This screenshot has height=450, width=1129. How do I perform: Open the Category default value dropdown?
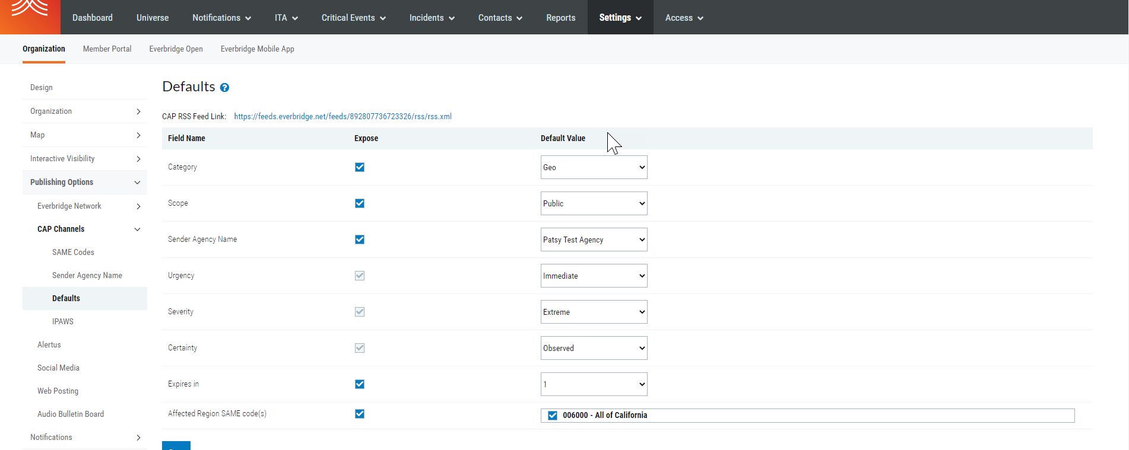(594, 167)
